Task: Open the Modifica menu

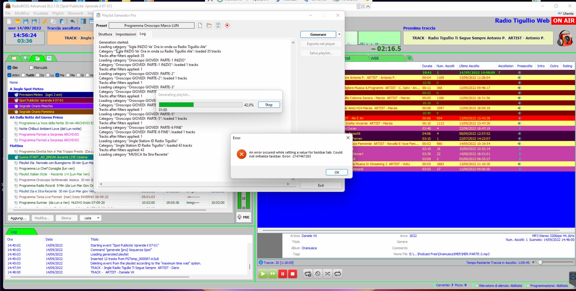Action: pyautogui.click(x=22, y=13)
